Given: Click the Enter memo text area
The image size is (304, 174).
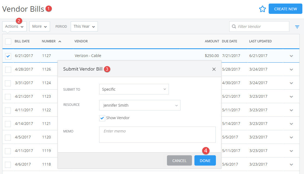Looking at the screenshot, I should click(x=157, y=134).
